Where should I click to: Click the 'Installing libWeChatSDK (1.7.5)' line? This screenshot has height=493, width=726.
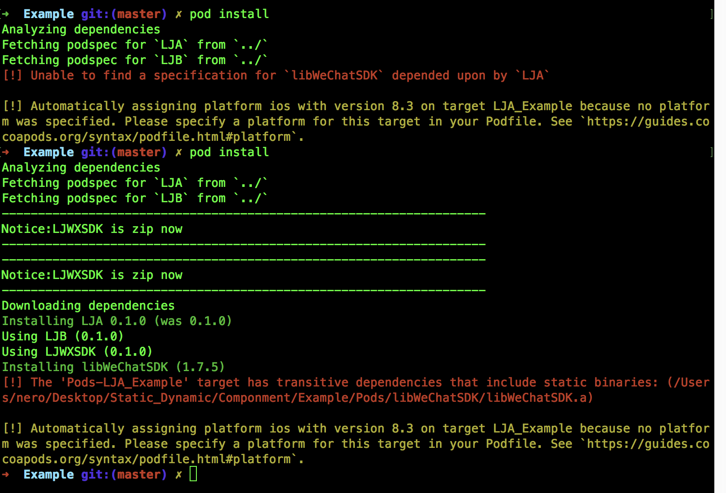pos(113,367)
